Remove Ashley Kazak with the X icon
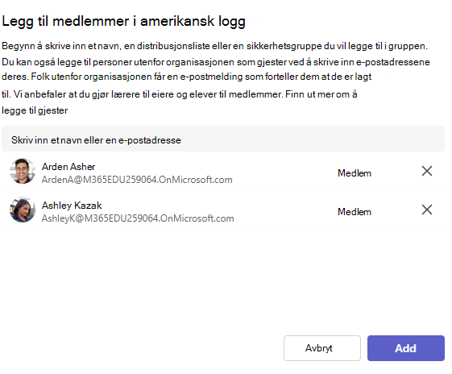This screenshot has width=452, height=374. [427, 210]
